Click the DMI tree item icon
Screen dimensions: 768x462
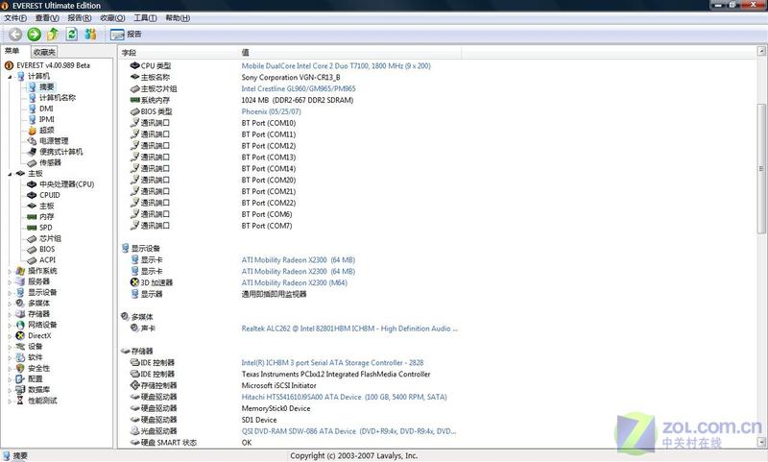[32, 109]
